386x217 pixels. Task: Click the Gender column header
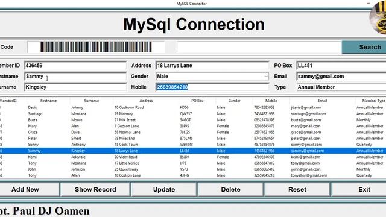[x=234, y=101]
